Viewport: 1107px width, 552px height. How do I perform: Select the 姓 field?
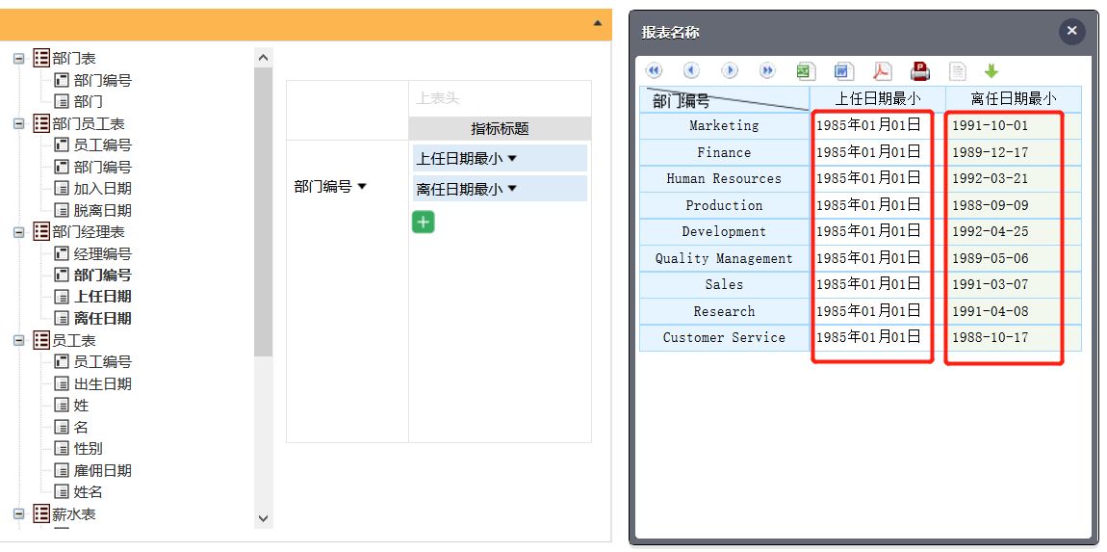click(x=81, y=406)
